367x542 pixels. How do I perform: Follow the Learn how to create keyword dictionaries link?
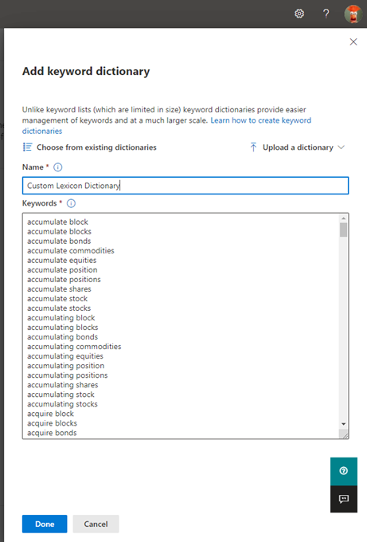[166, 125]
